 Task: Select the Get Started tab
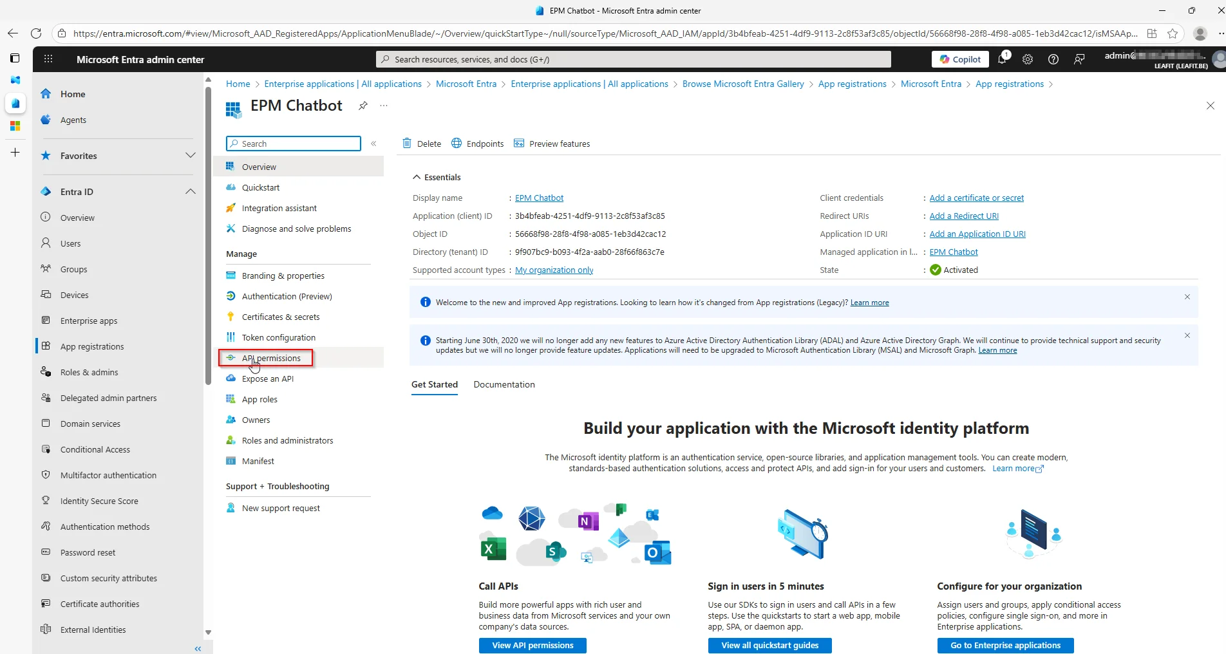pos(435,384)
